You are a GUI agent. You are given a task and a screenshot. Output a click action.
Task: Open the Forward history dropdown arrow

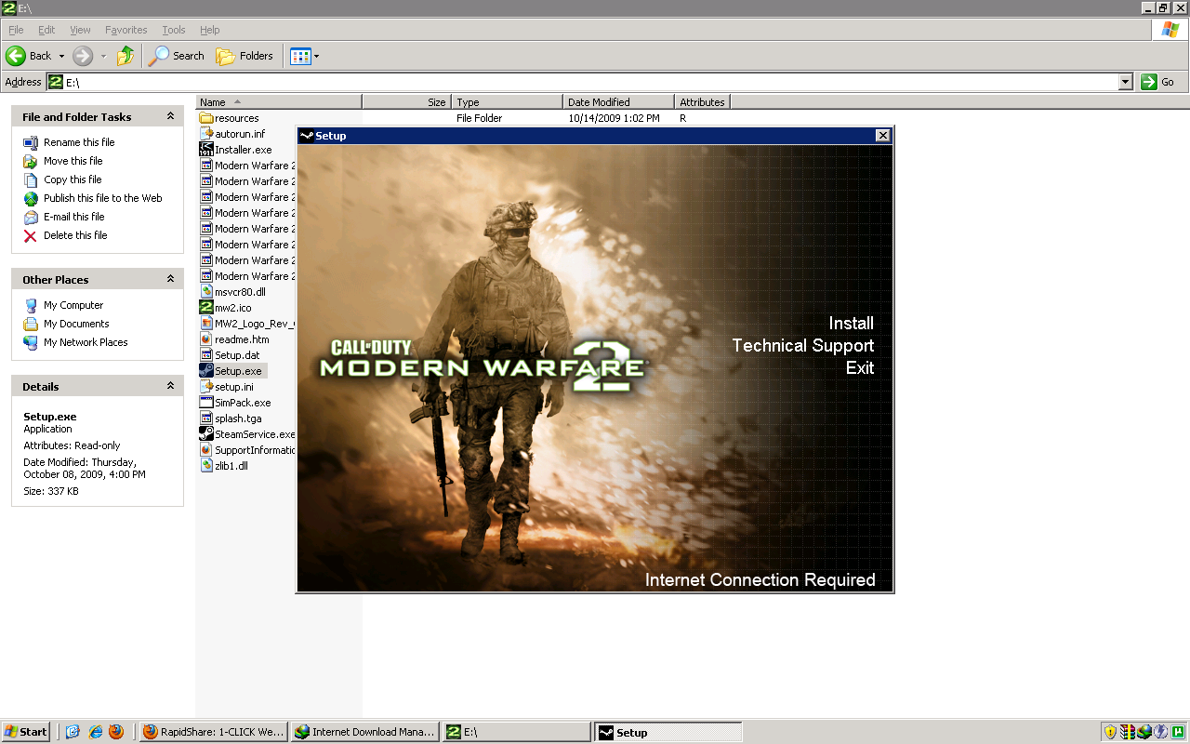point(103,56)
